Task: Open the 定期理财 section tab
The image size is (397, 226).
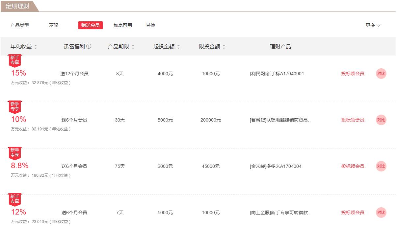Action: pyautogui.click(x=19, y=6)
